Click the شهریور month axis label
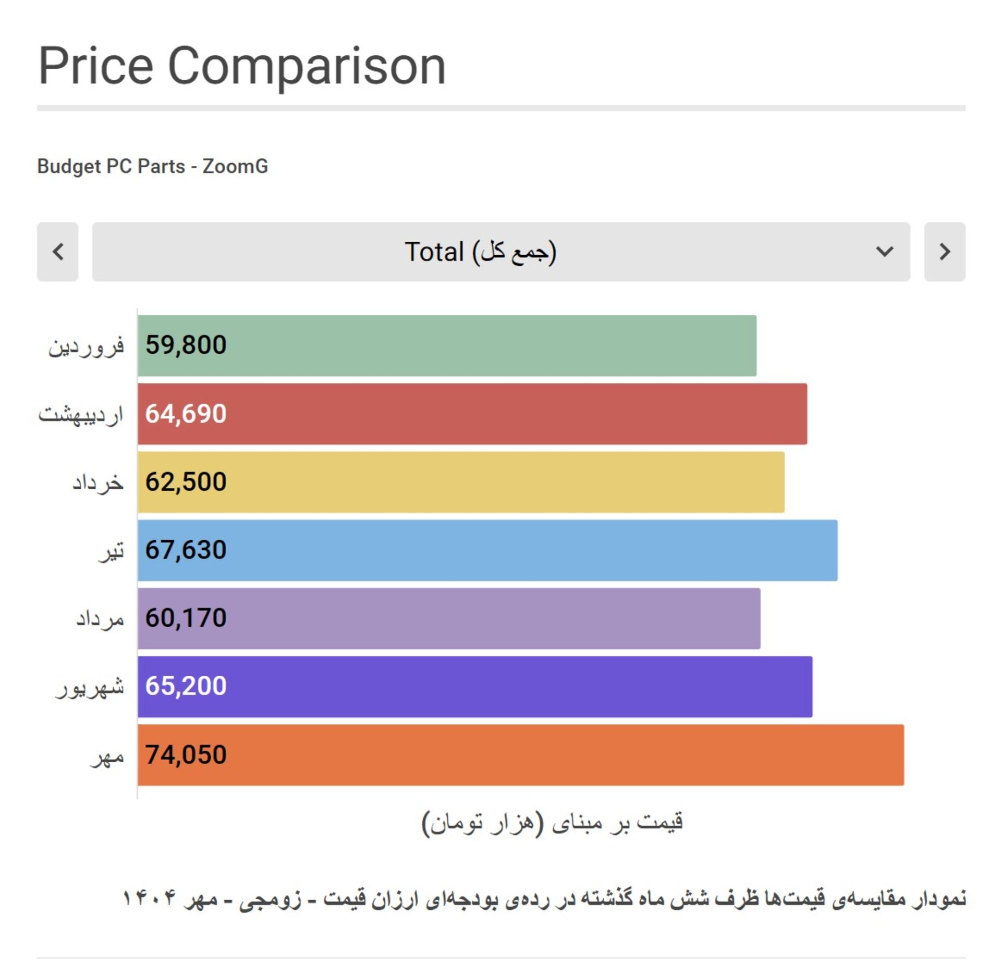The width and height of the screenshot is (1001, 967). [90, 688]
